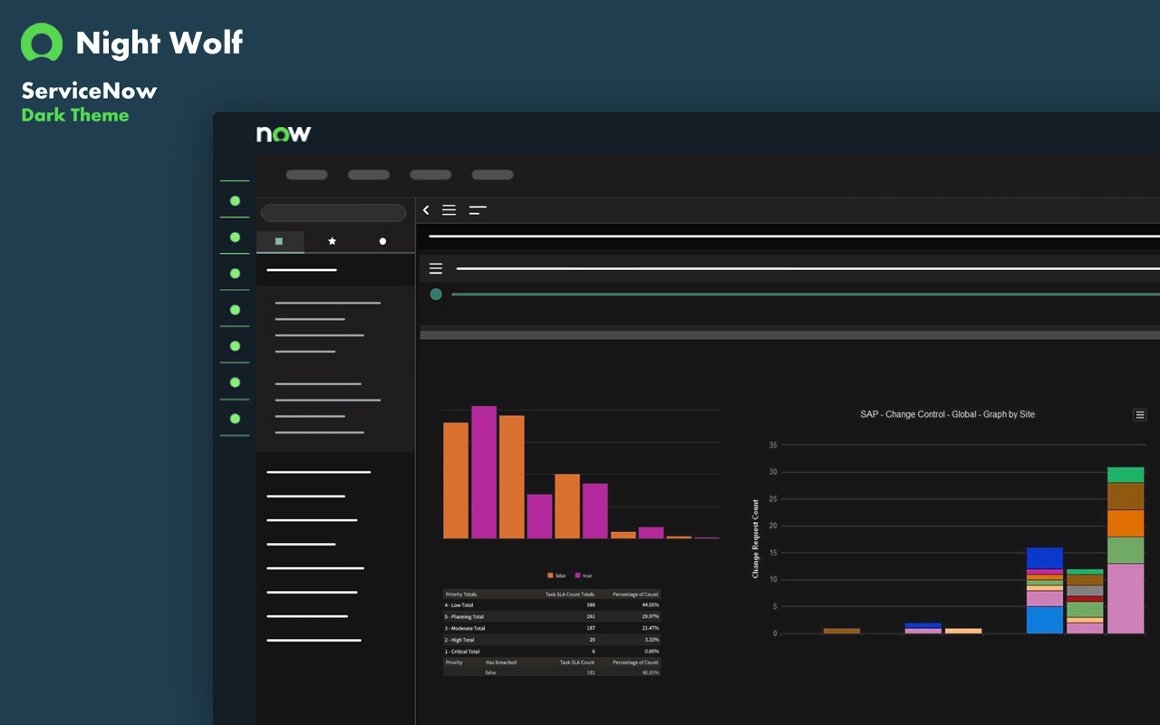
Task: Expand the first gray pill item in the top bar
Action: tap(306, 174)
